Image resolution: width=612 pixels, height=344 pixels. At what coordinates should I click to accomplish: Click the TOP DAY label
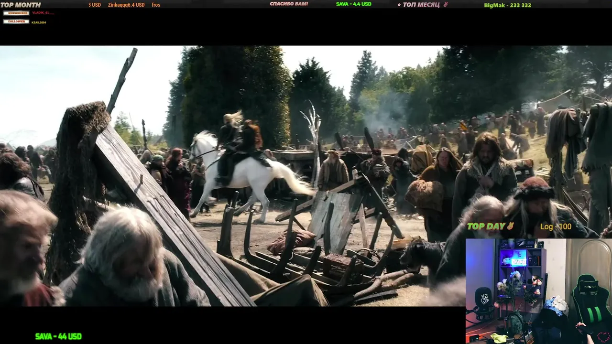tap(486, 226)
